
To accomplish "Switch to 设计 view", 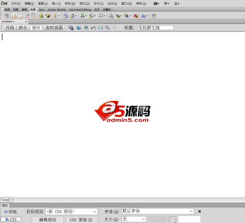I will point(36,28).
